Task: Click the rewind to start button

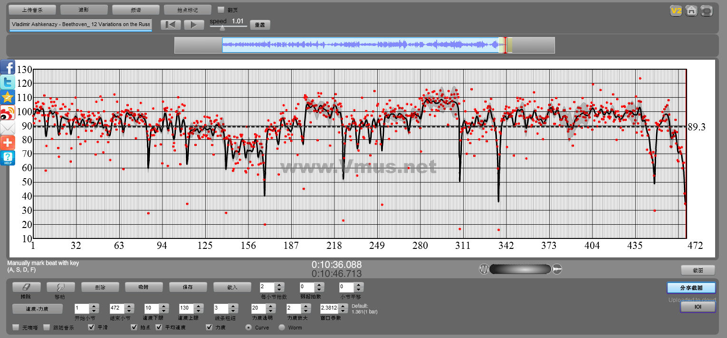Action: click(x=170, y=25)
